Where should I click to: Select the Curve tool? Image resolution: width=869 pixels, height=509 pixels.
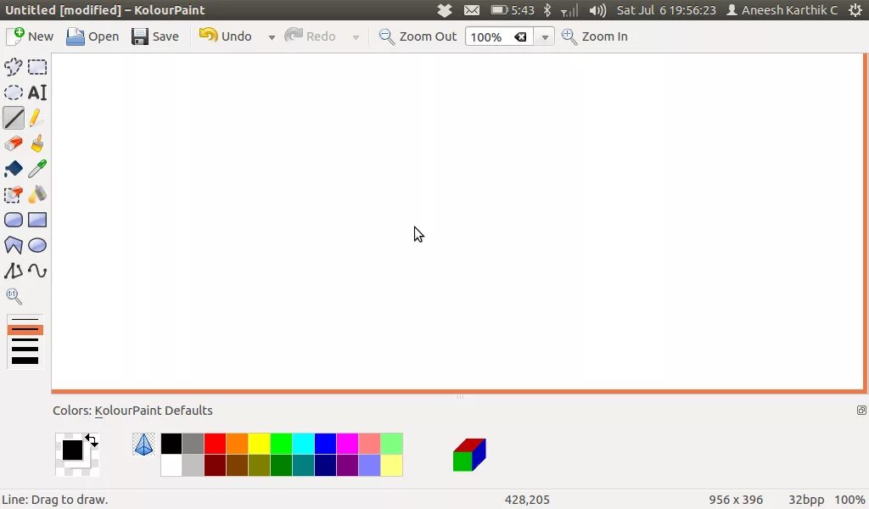tap(37, 271)
